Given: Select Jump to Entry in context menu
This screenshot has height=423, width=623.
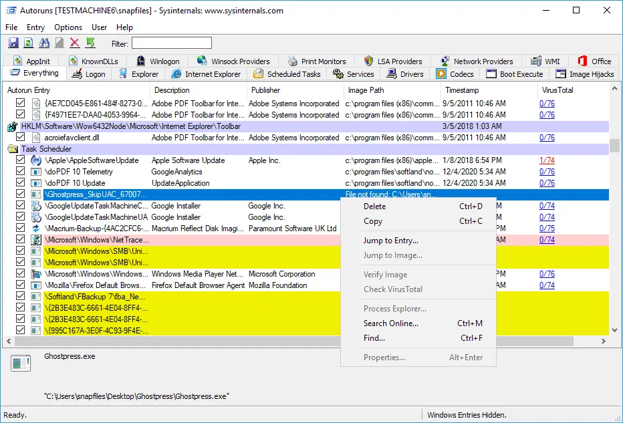Looking at the screenshot, I should point(418,241).
